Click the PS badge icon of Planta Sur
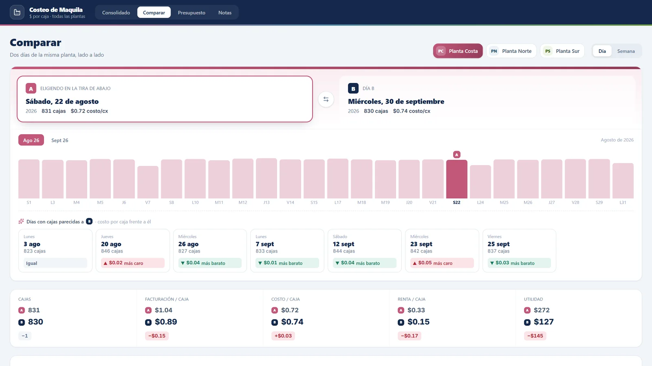This screenshot has width=652, height=366. pos(548,51)
